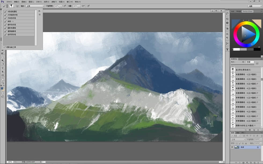Open the flow slider dropdown arrow
The image size is (263, 164).
(x=79, y=6)
